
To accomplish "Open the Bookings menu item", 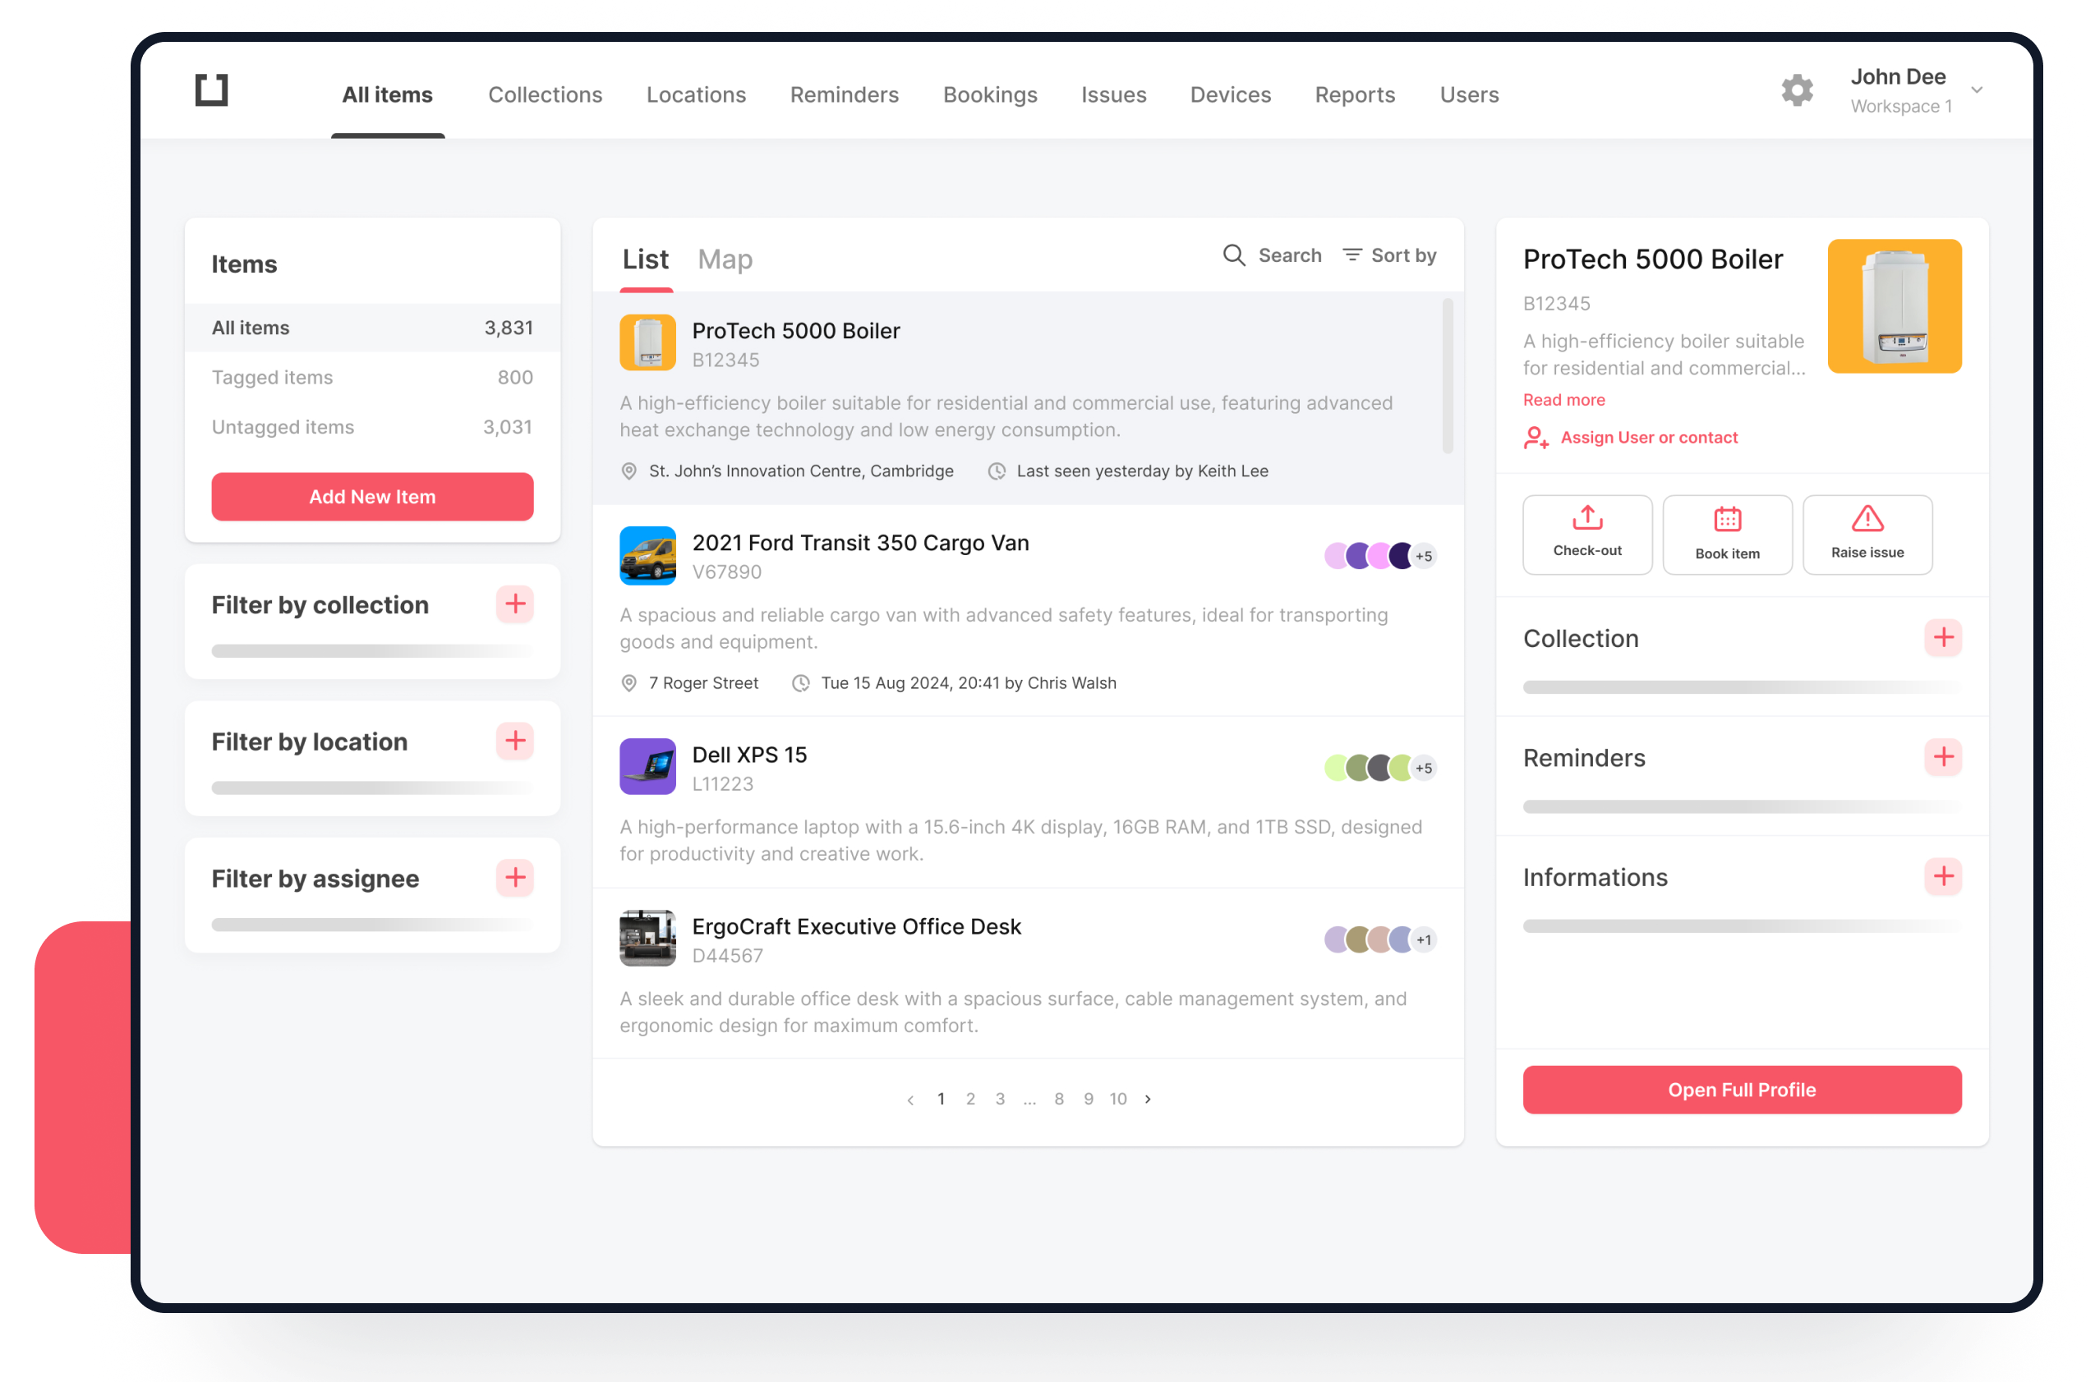I will pos(989,94).
